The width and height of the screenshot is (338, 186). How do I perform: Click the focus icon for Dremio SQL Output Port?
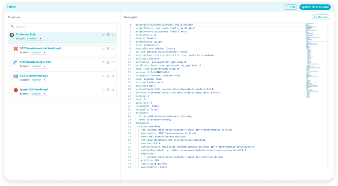[x=108, y=62]
